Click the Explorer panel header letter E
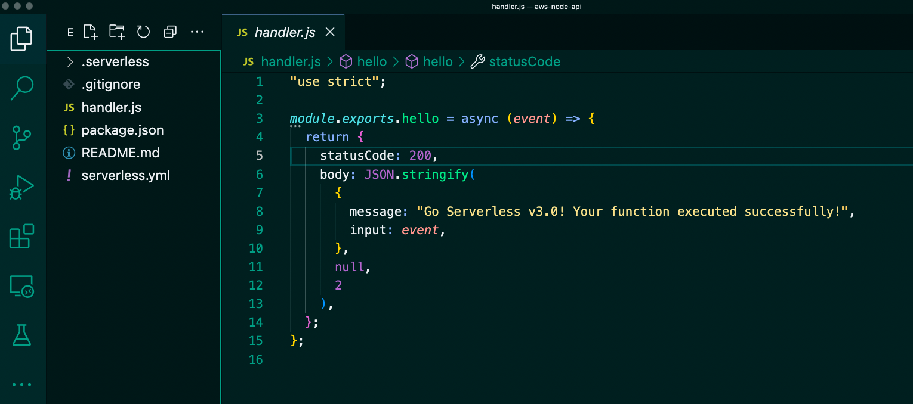This screenshot has width=913, height=404. pyautogui.click(x=70, y=33)
